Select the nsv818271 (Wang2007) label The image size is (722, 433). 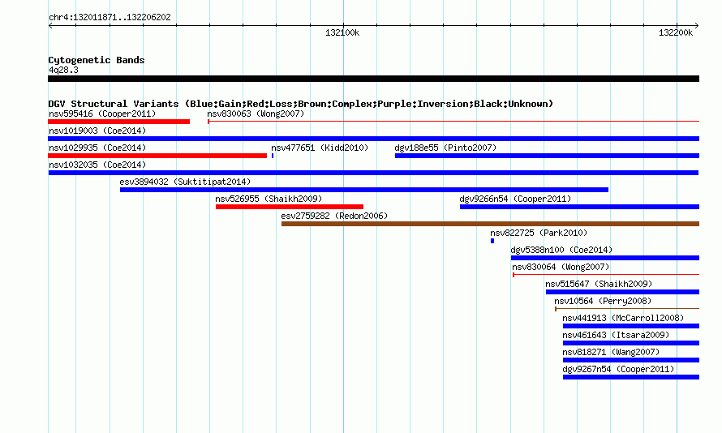pyautogui.click(x=611, y=352)
